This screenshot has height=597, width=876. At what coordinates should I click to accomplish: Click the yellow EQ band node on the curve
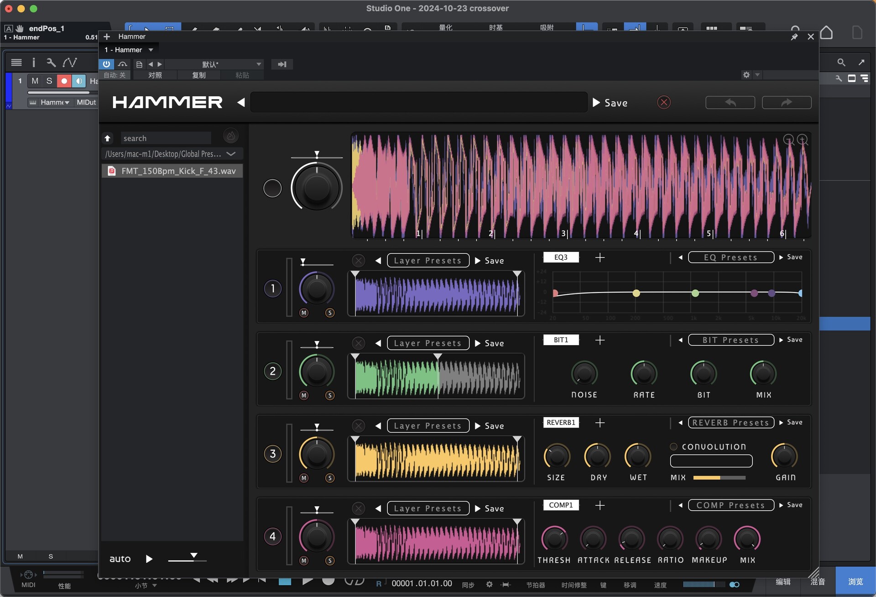coord(636,293)
